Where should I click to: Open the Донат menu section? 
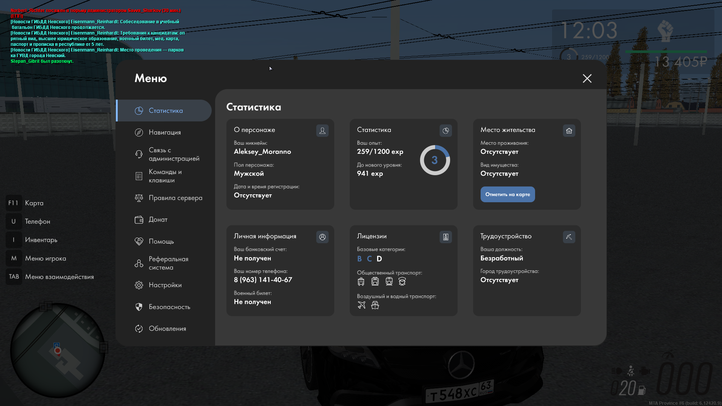click(158, 220)
